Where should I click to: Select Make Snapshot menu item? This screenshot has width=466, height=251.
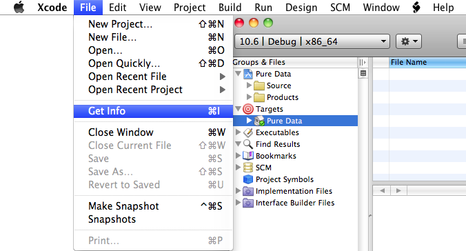[x=153, y=206]
